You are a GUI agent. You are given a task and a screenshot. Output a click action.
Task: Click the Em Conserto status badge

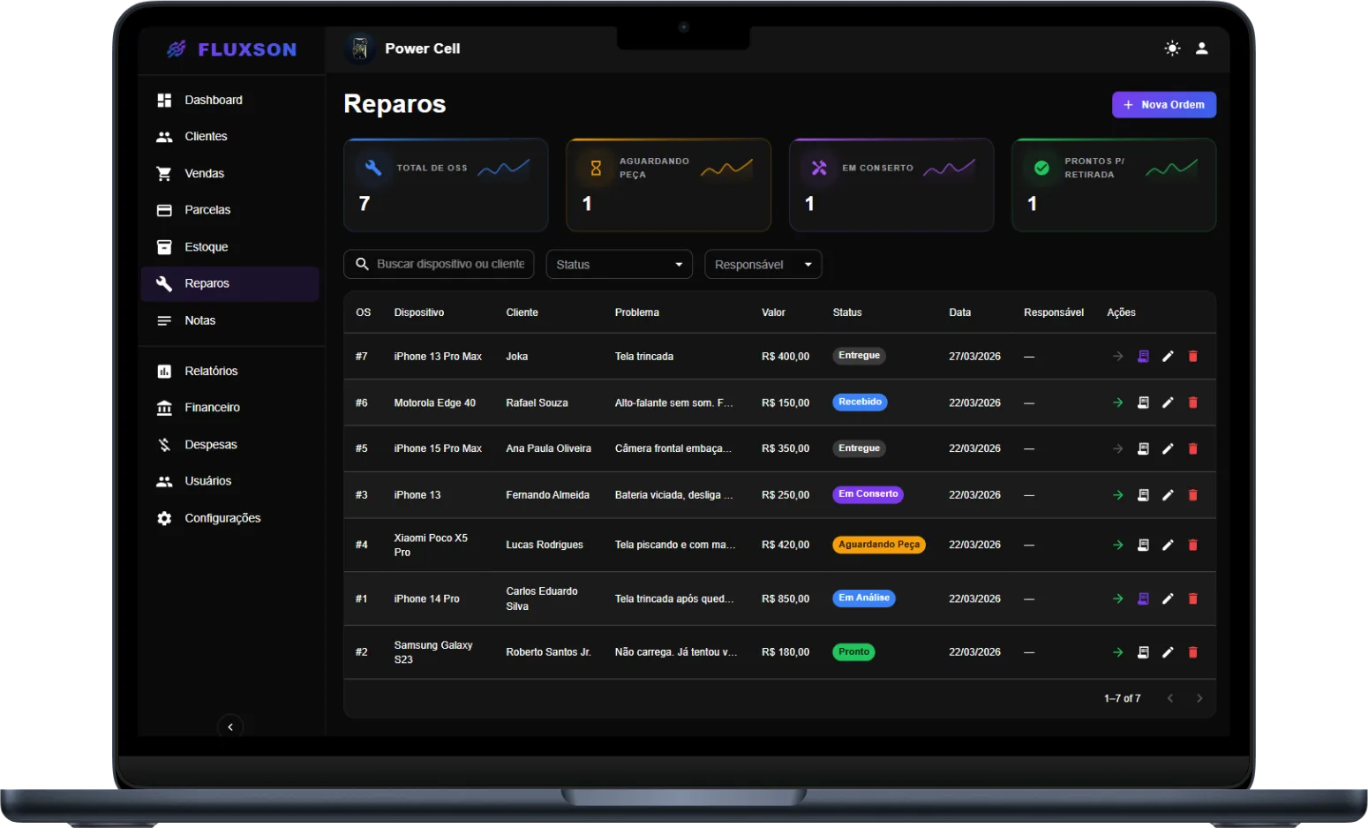(x=868, y=494)
